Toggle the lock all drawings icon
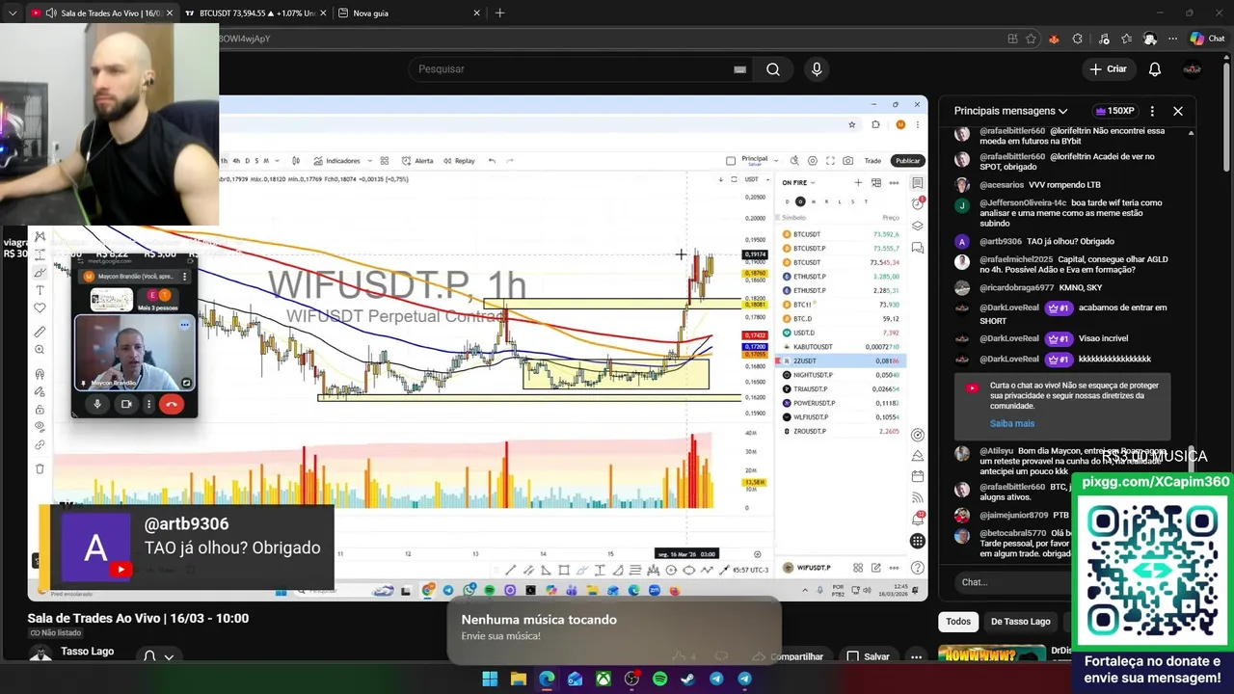 tap(40, 409)
